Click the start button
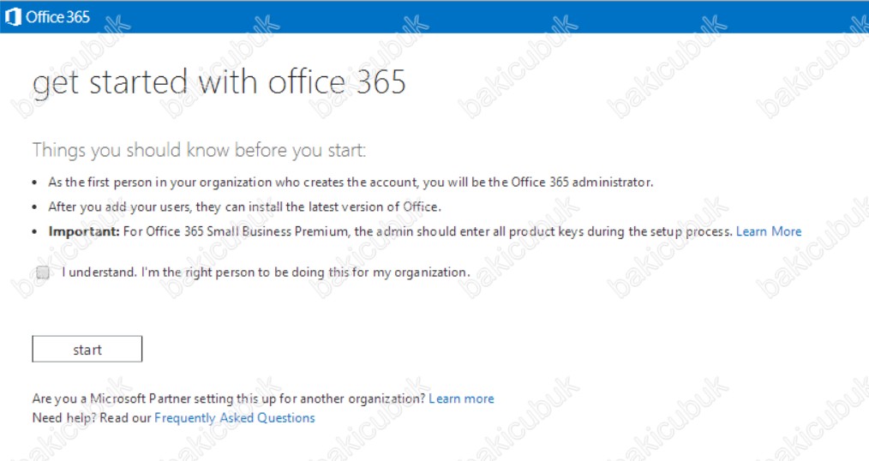Image resolution: width=869 pixels, height=461 pixels. tap(87, 349)
